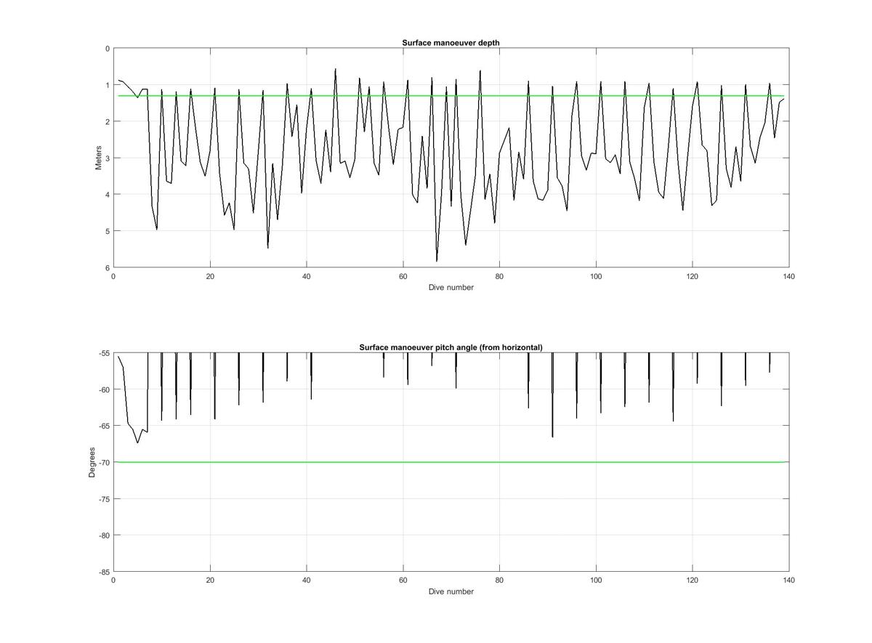Click the "-55" tick label on Degrees axis

click(x=103, y=353)
